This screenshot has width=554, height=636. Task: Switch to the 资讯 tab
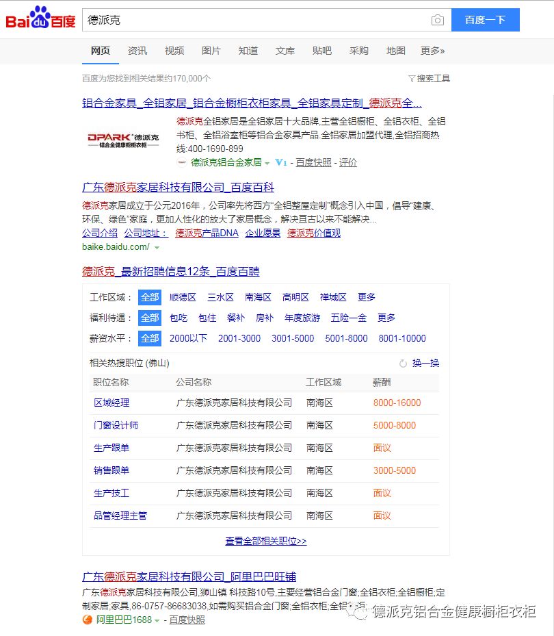click(x=137, y=51)
